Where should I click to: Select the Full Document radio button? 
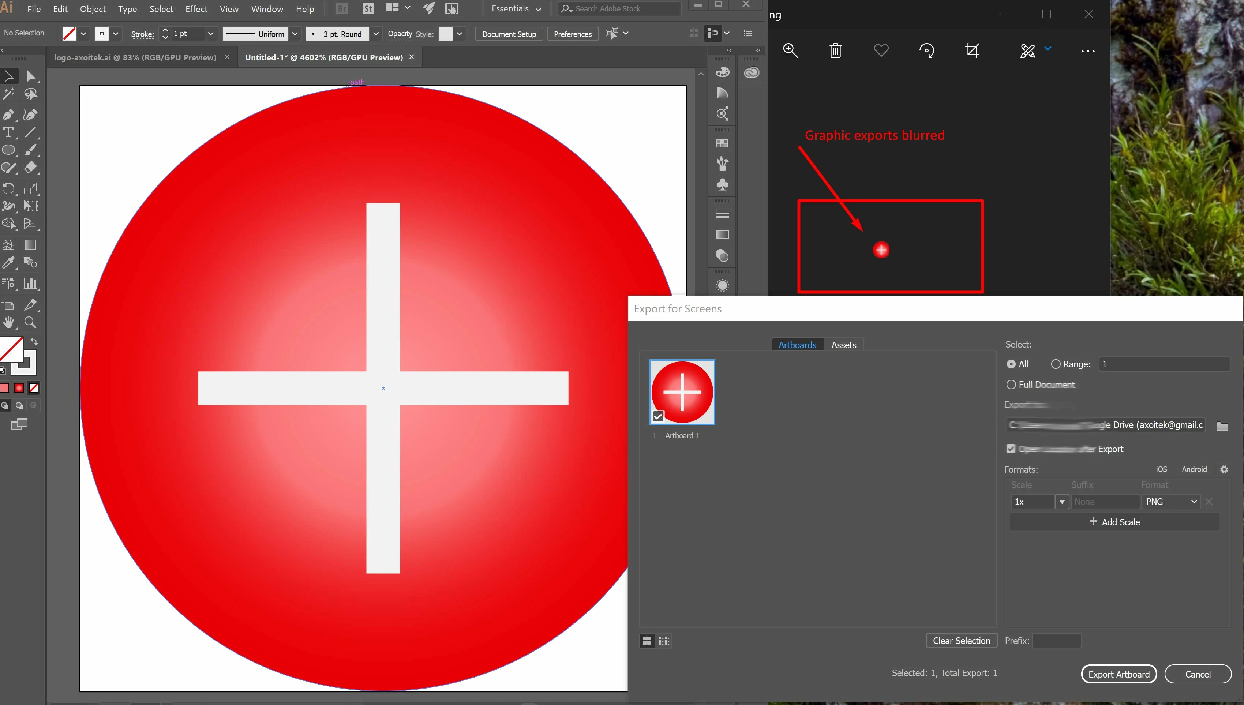pos(1011,385)
